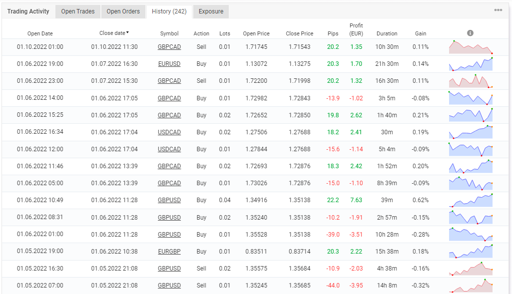Click the info icon in the chart column header
This screenshot has width=512, height=294.
pos(470,33)
